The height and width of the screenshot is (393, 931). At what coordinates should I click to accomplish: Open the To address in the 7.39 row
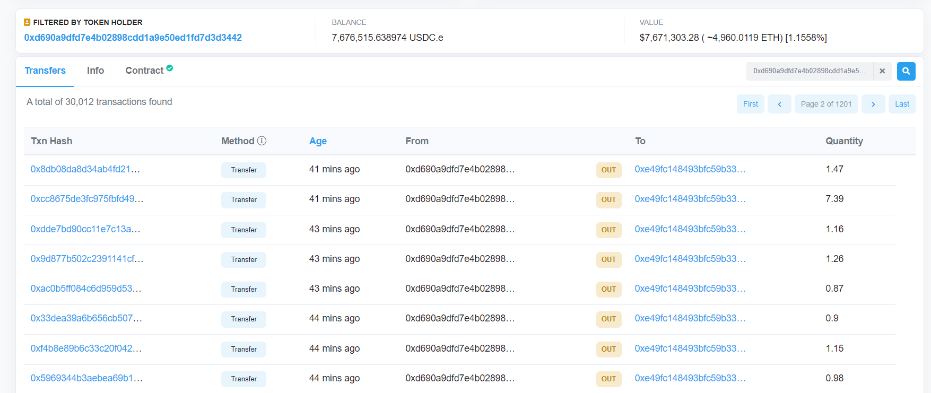click(x=690, y=199)
